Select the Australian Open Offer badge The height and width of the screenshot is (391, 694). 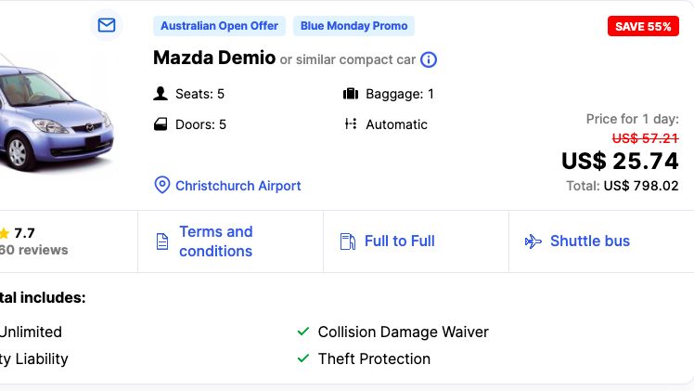tap(219, 26)
